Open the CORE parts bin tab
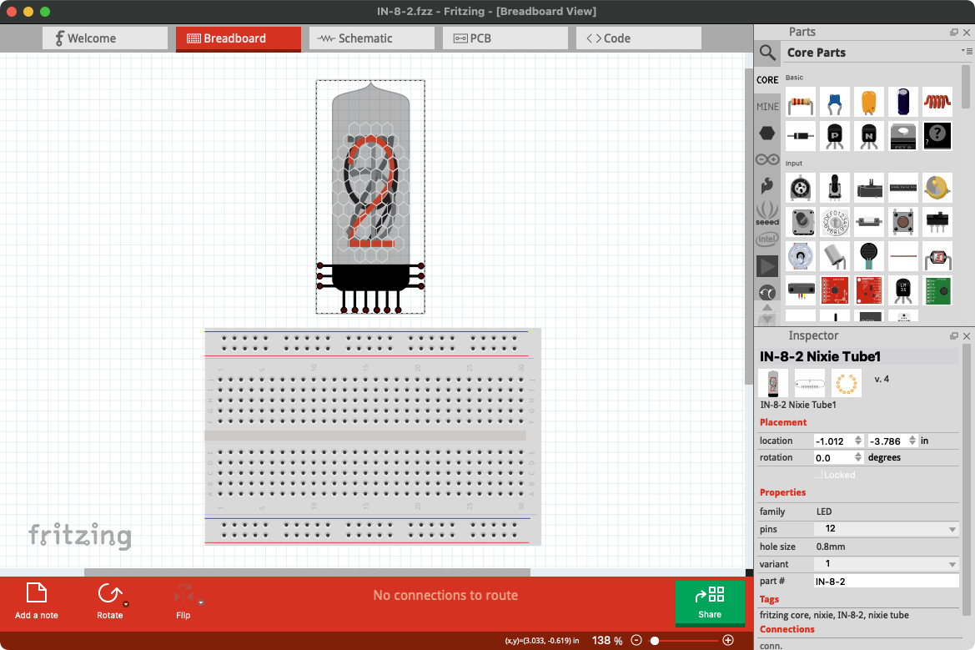The image size is (975, 650). [767, 80]
